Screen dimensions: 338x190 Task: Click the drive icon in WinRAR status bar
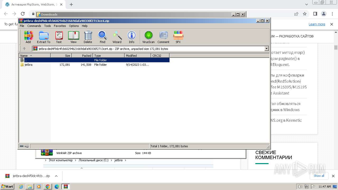pyautogui.click(x=22, y=146)
